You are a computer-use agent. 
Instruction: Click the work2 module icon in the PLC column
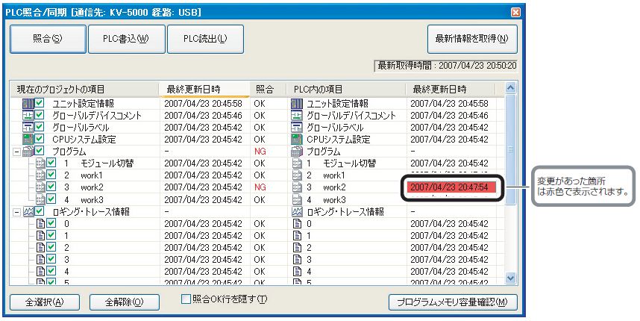click(x=295, y=187)
